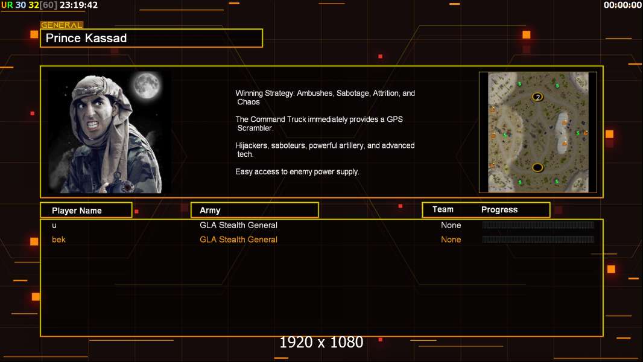Click GLA Stealth General for player bek
Screen dimensions: 643x362
(238, 240)
